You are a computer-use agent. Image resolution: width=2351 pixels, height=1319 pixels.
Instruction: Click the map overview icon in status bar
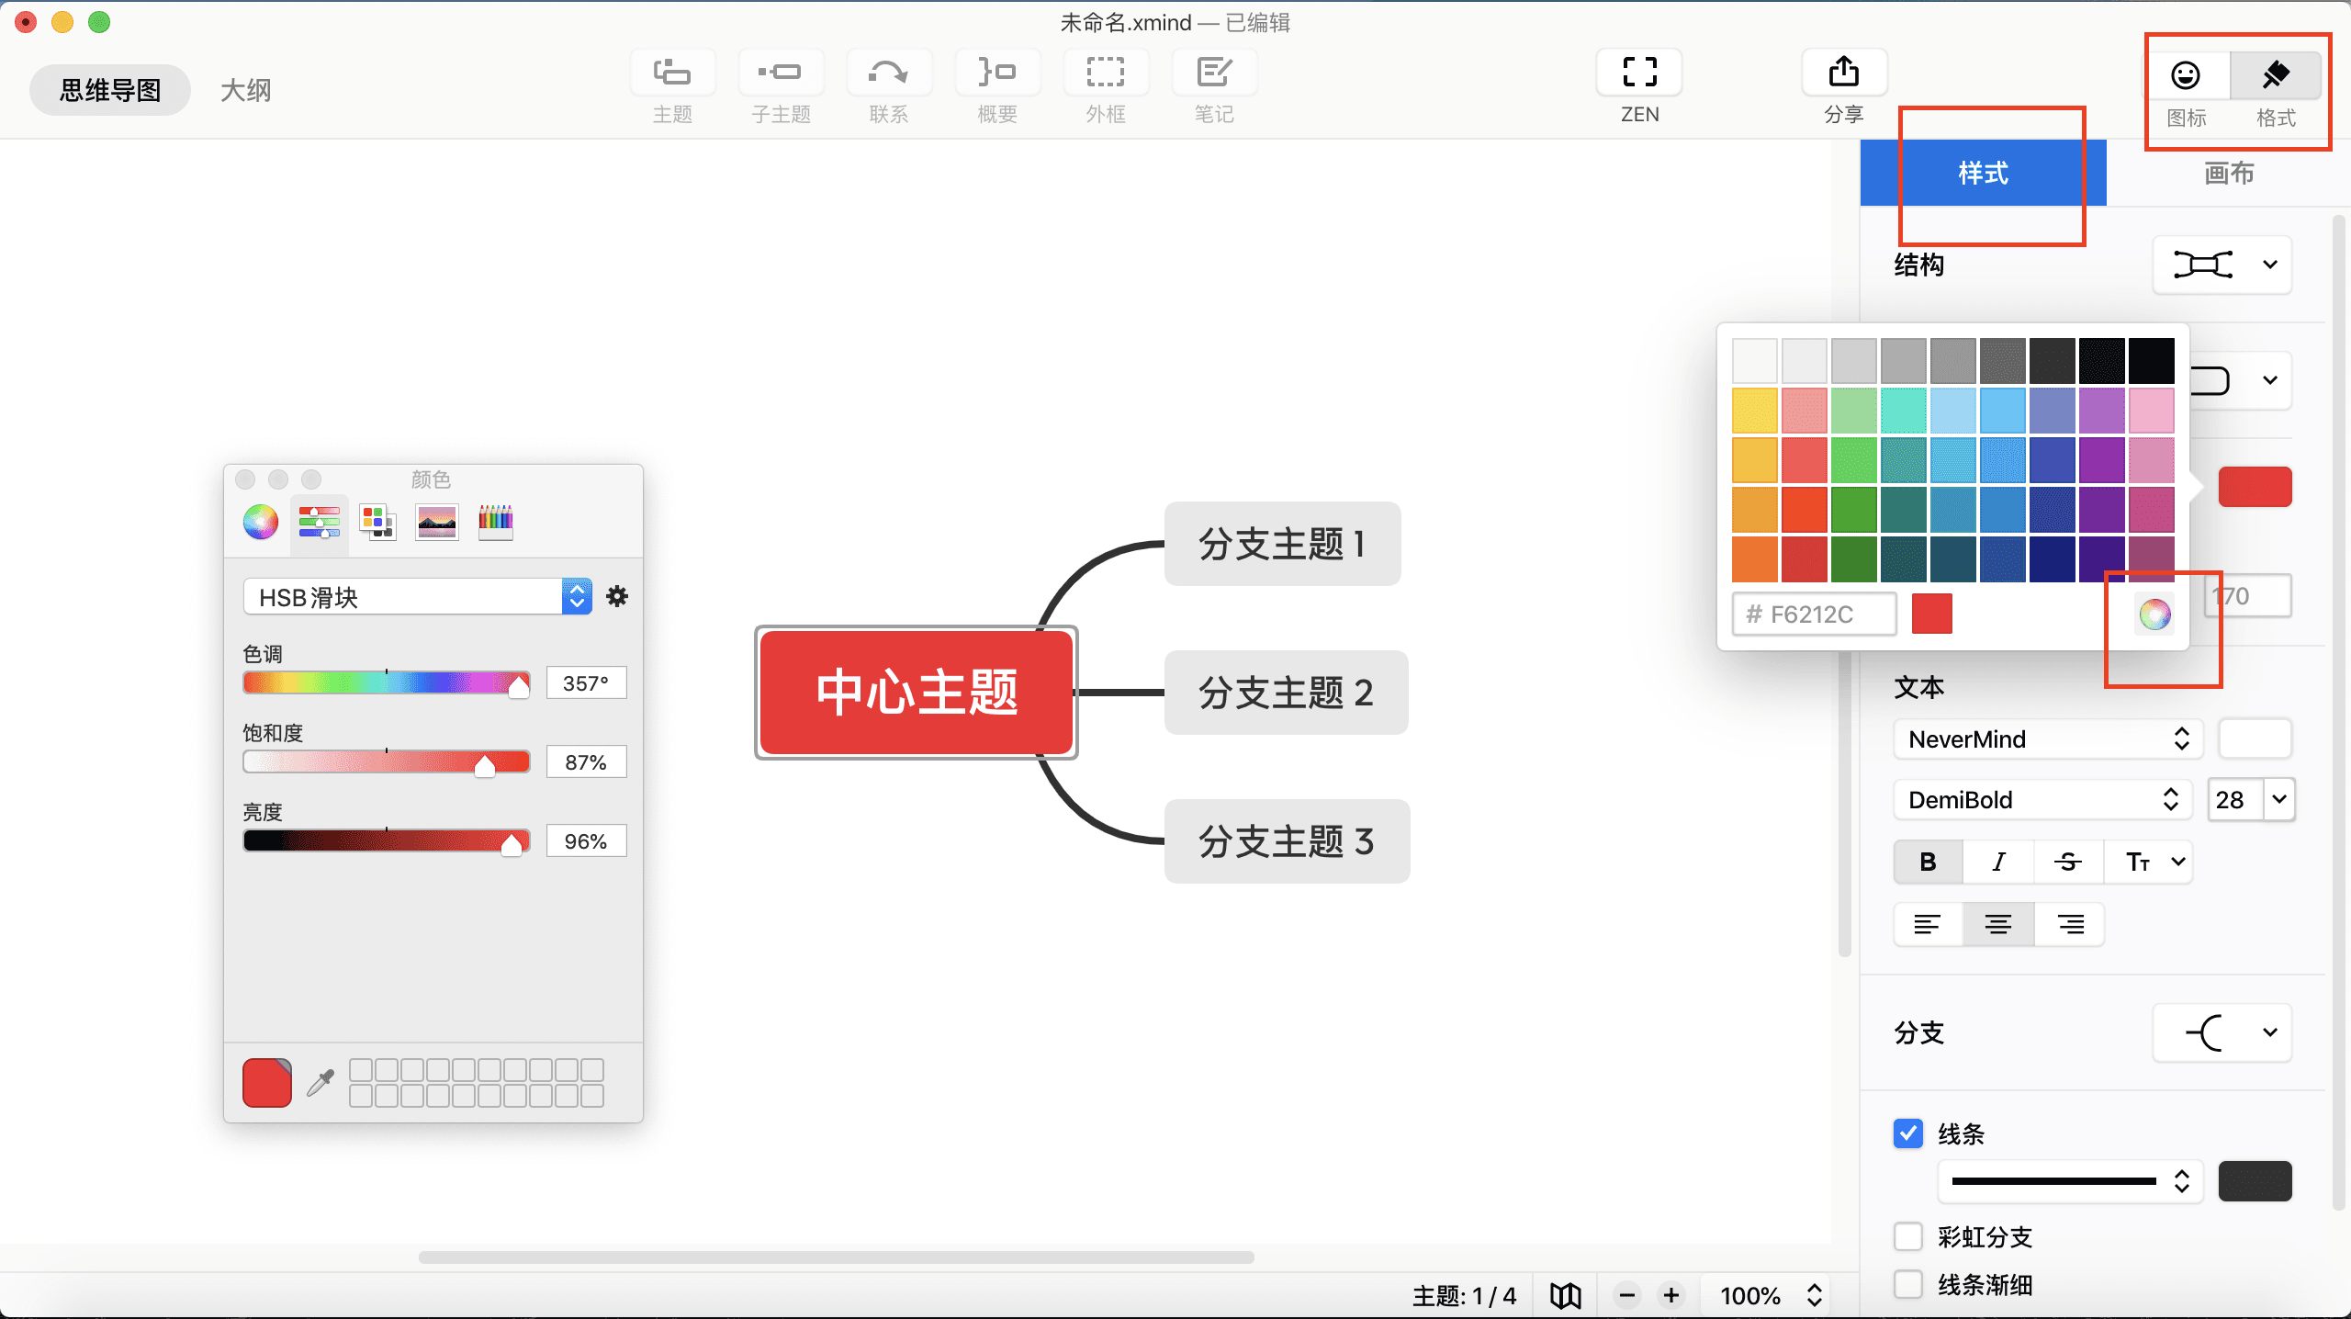pos(1566,1296)
